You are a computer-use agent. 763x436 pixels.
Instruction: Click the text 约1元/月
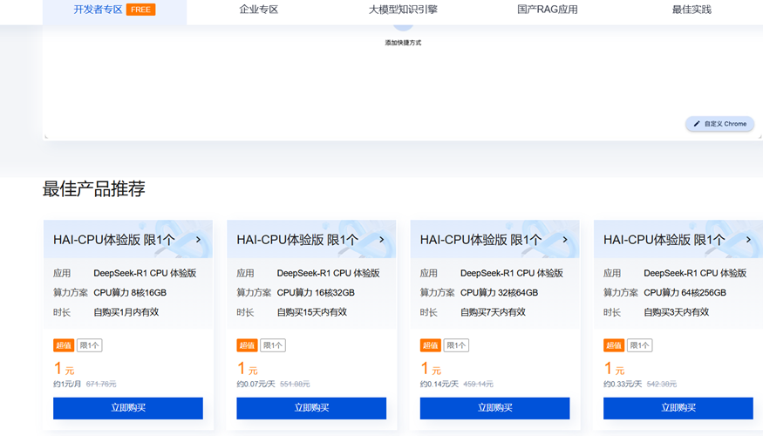tap(67, 384)
